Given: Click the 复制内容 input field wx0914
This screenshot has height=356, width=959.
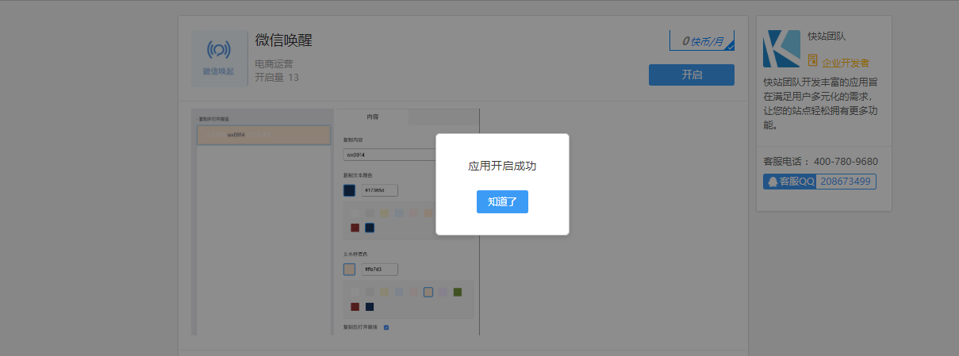Looking at the screenshot, I should click(x=389, y=155).
